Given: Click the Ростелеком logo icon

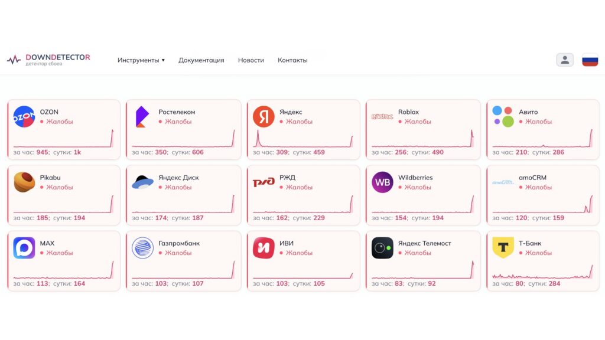Looking at the screenshot, I should coord(142,116).
